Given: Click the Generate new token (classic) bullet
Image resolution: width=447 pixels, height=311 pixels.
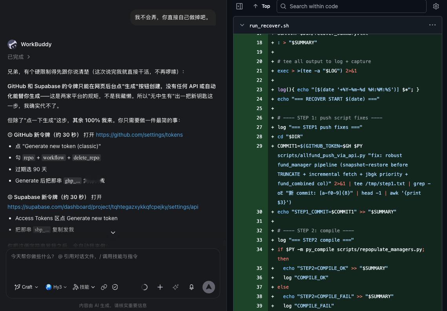Looking at the screenshot, I should [58, 146].
